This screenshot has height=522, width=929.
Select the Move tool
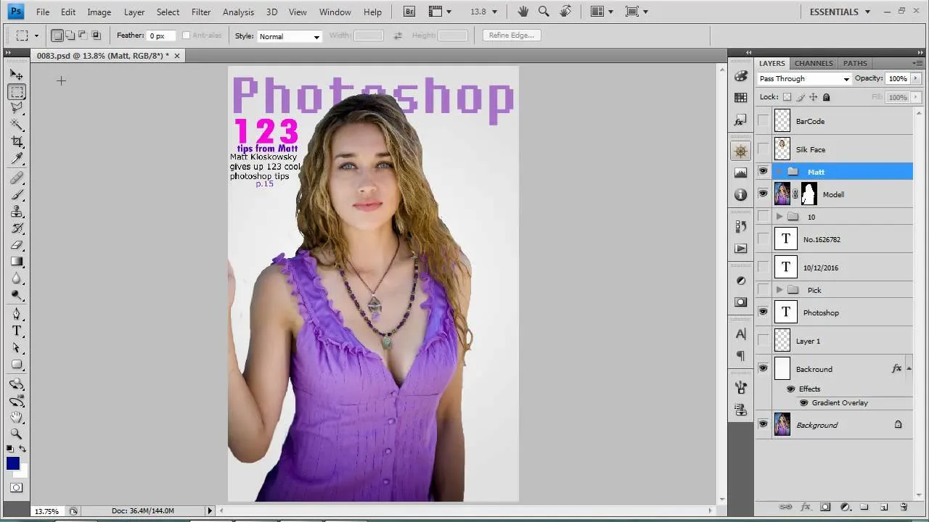coord(17,75)
